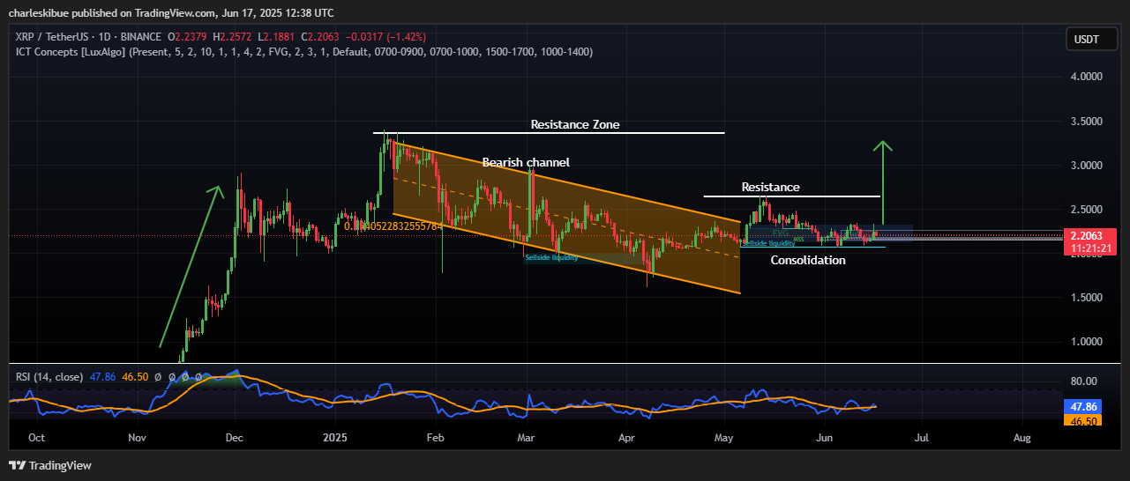Click the Oct label on the time axis
Viewport: 1130px width, 481px height.
click(38, 437)
